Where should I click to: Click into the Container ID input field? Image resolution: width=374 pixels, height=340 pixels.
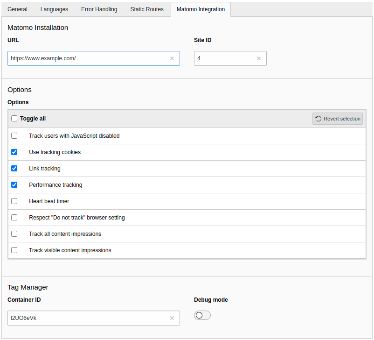point(93,318)
